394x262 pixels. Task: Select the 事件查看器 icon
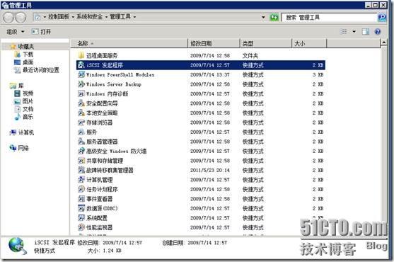[x=81, y=199]
